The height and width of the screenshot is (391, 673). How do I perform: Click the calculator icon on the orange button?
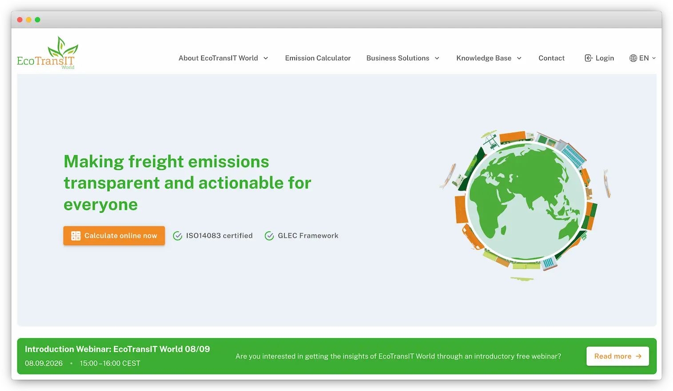76,236
